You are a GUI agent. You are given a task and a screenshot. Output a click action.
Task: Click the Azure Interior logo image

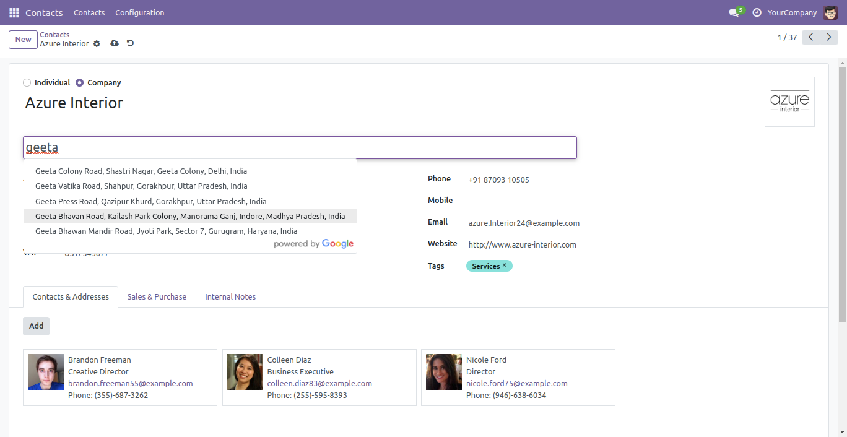[789, 102]
